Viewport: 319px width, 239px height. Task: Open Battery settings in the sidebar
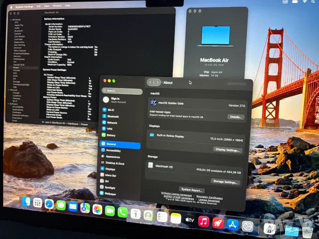109,135
